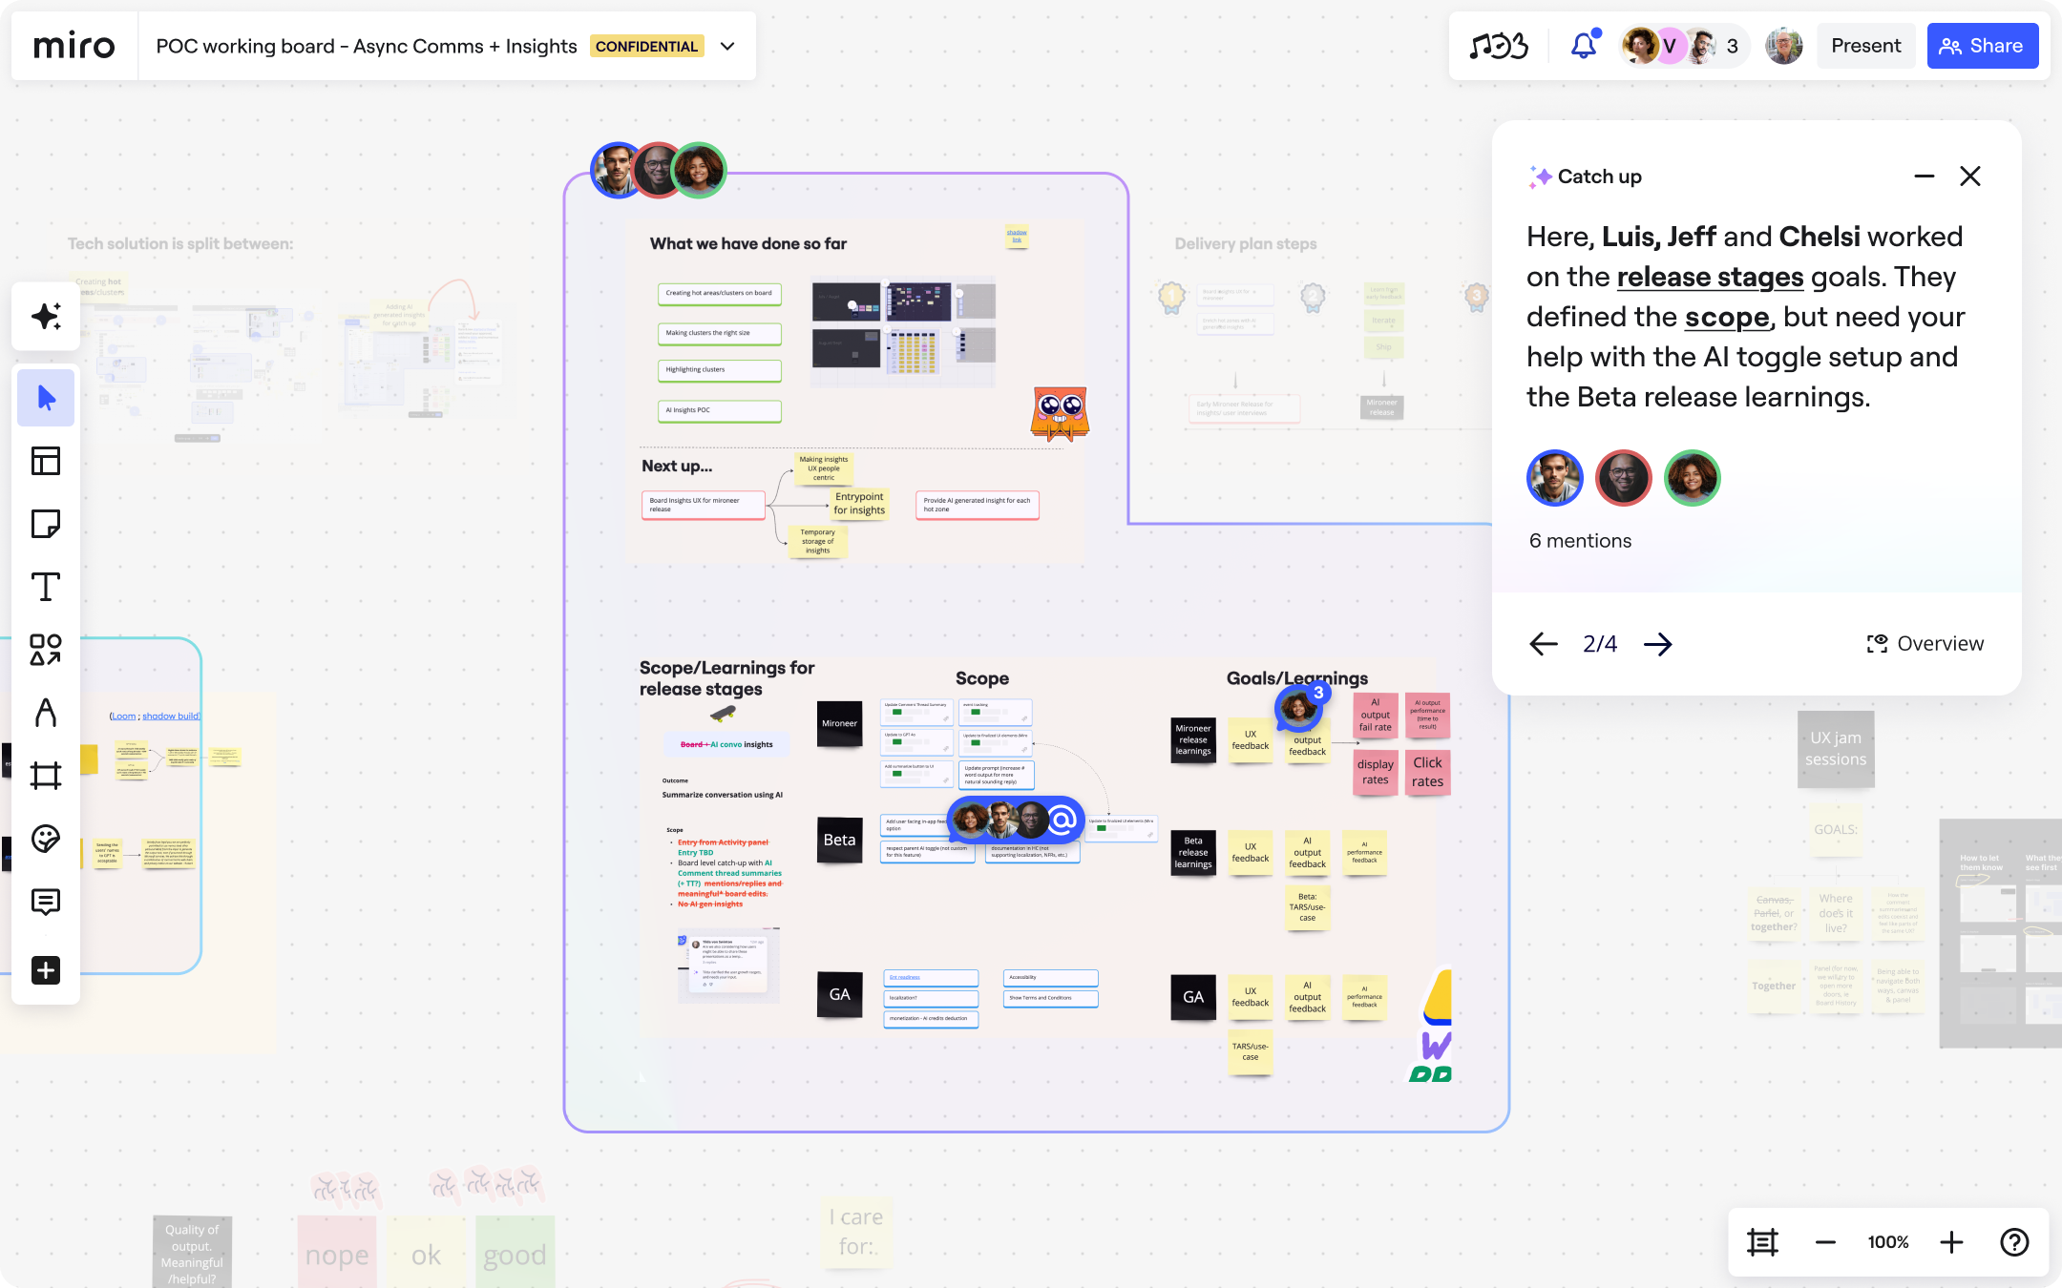Click the Present button to start presentation
This screenshot has width=2062, height=1288.
click(x=1866, y=45)
